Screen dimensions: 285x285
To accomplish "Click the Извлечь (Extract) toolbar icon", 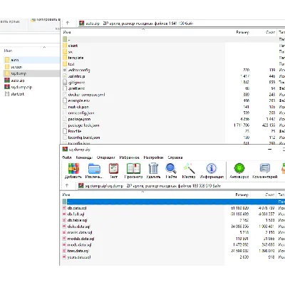I will coord(94,171).
